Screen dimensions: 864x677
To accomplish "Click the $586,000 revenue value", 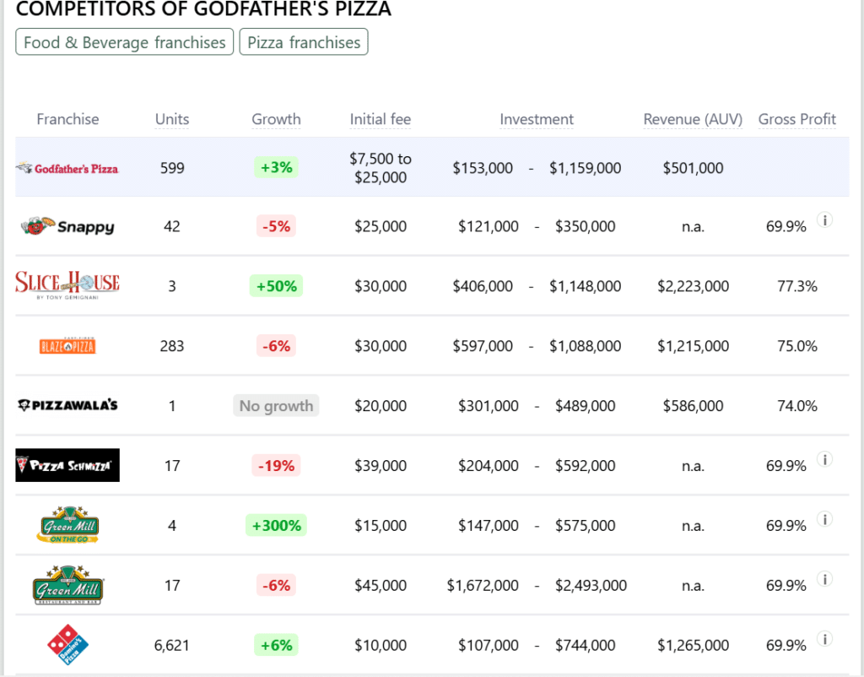I will click(x=694, y=406).
